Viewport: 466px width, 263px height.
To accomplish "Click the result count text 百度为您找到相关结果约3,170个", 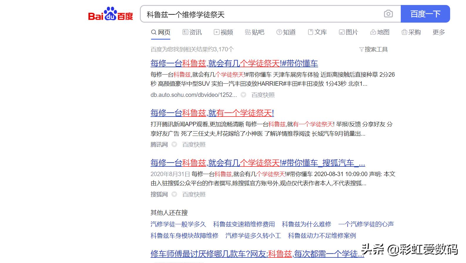I will tap(192, 49).
